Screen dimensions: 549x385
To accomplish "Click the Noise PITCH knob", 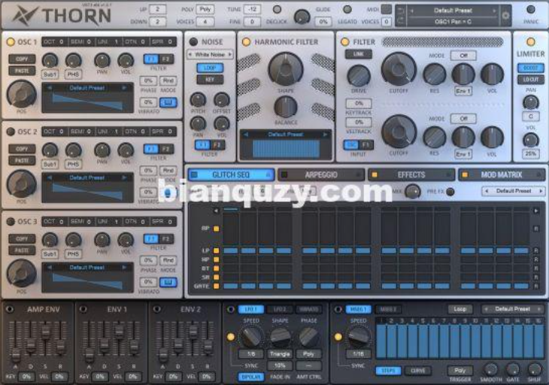I will pos(198,100).
